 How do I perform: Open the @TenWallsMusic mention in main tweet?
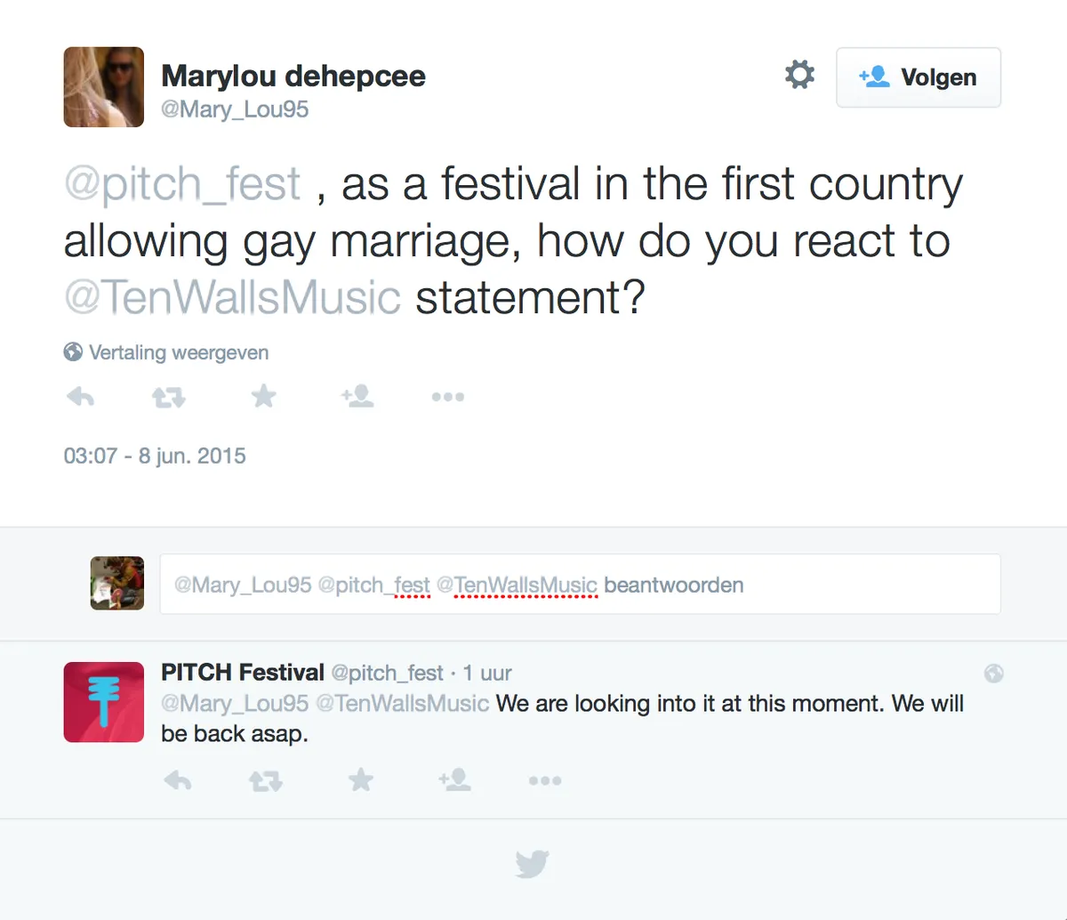pos(232,297)
